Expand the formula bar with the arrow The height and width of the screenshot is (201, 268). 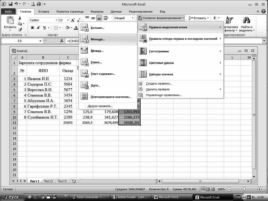pos(264,41)
